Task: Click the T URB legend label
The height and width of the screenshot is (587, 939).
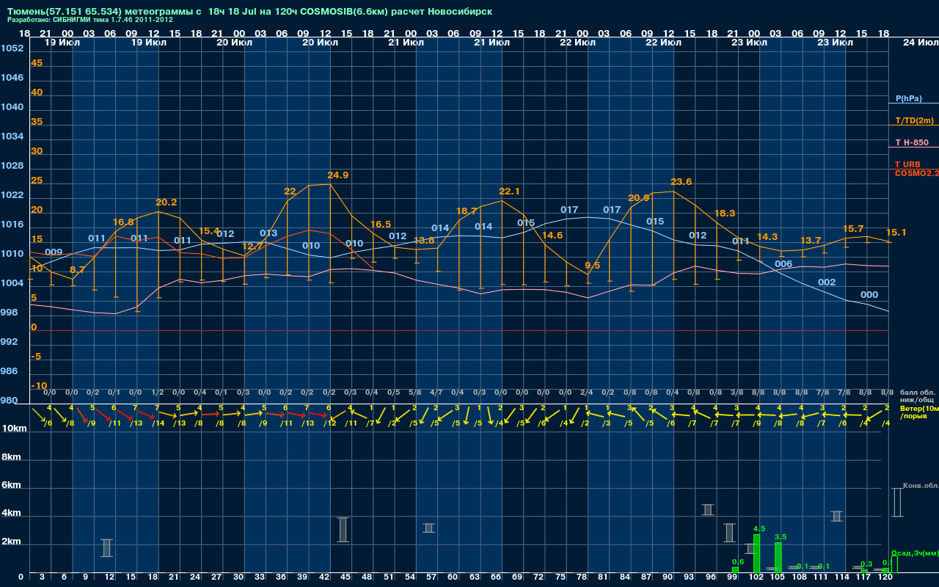Action: pos(907,164)
